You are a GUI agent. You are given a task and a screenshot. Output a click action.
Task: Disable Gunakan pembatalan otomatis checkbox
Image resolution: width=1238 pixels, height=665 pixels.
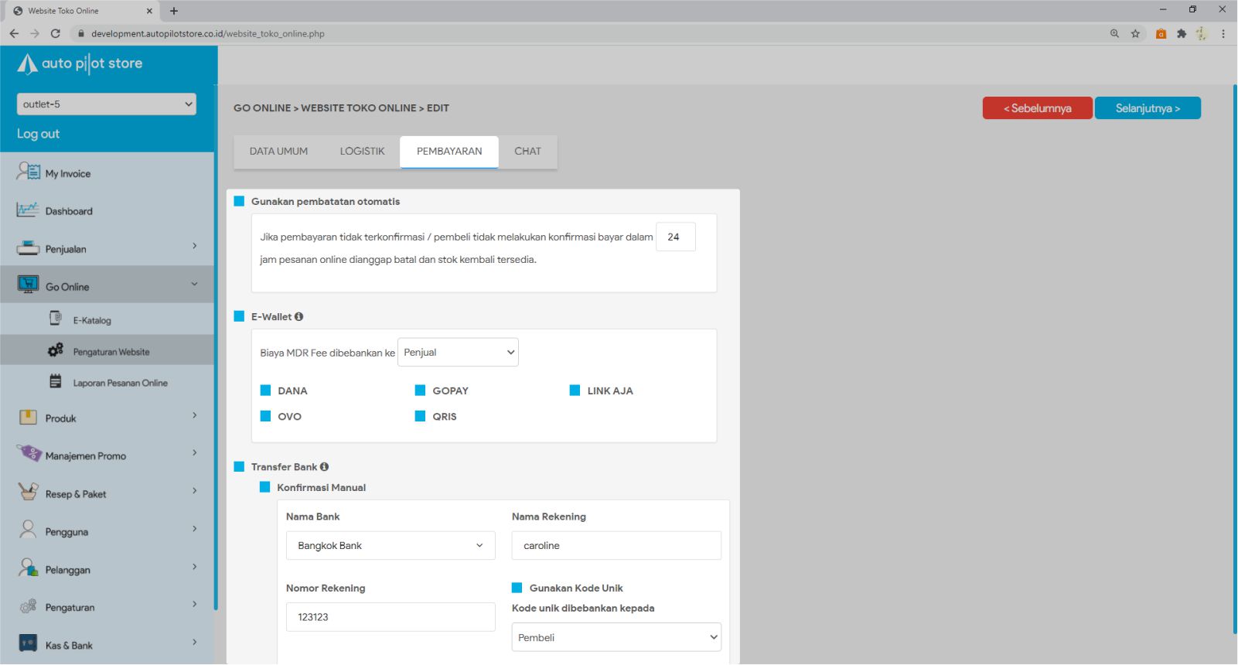coord(240,202)
